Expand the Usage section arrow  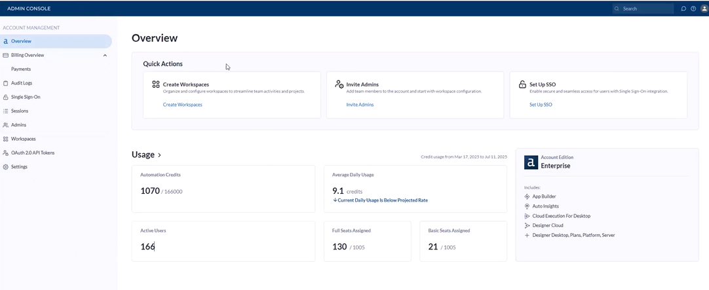pyautogui.click(x=159, y=155)
